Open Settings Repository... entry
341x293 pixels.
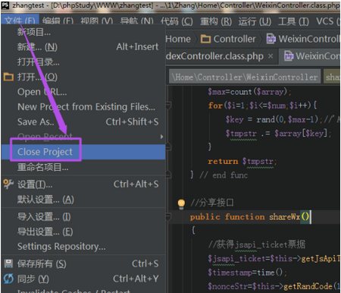point(83,247)
